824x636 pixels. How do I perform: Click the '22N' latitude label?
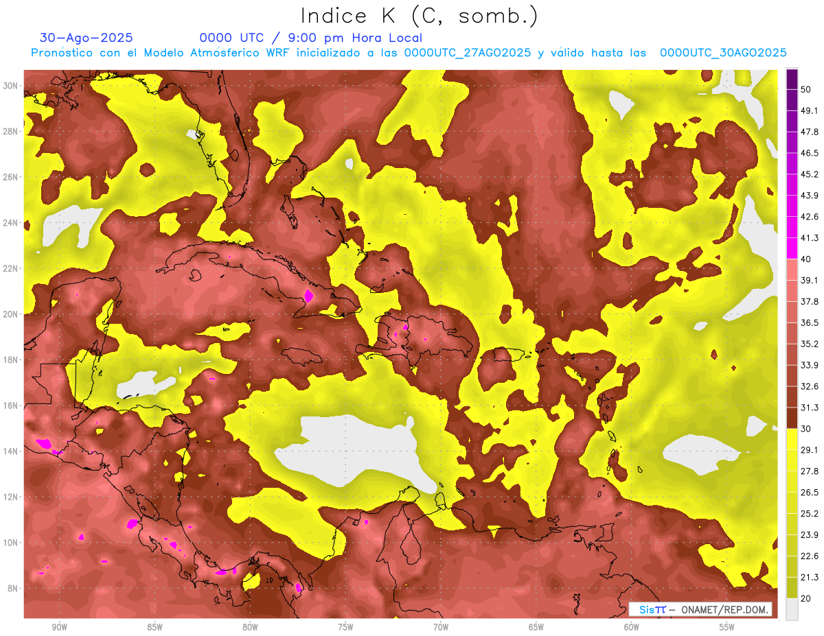(x=12, y=268)
